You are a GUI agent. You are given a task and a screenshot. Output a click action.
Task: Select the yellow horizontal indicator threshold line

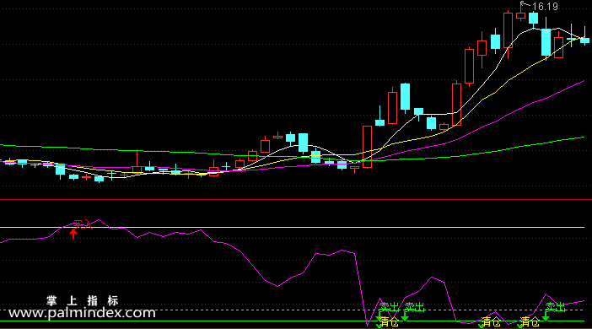(293, 228)
